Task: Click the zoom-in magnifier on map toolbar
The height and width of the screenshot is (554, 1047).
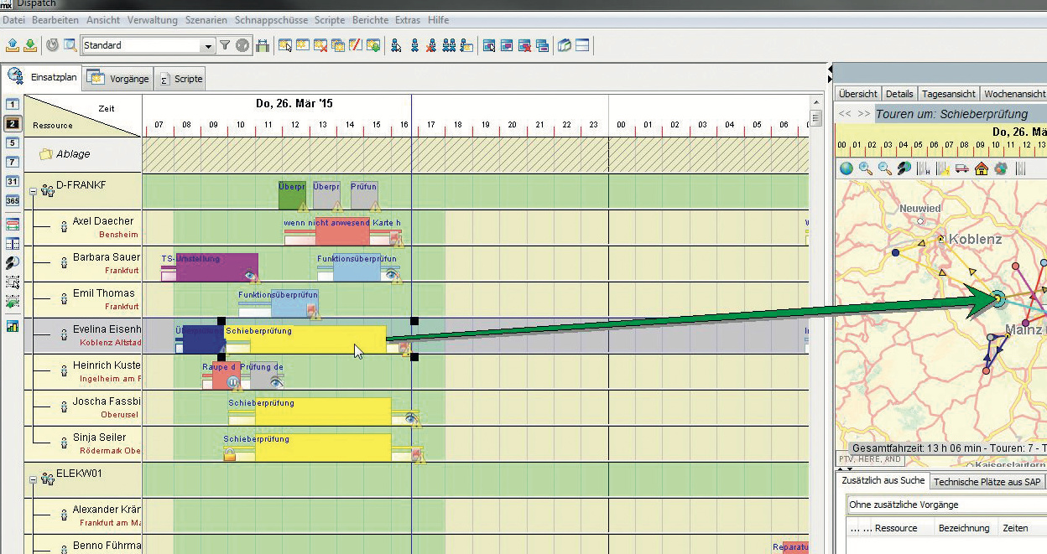Action: click(865, 168)
